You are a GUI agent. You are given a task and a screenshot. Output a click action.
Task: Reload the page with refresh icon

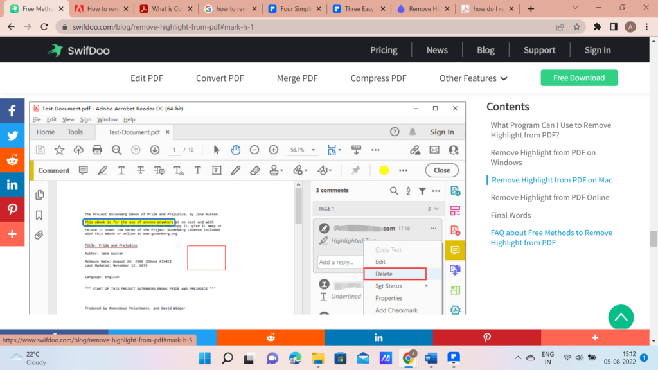tap(44, 27)
